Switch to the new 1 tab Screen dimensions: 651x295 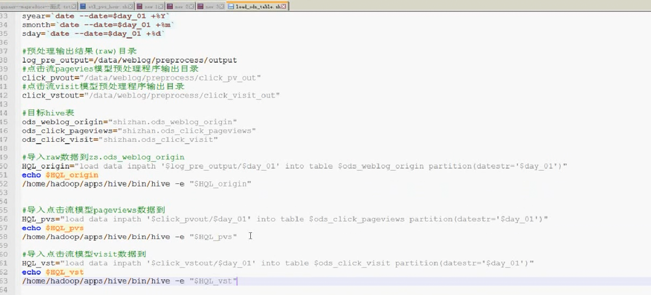pos(150,7)
